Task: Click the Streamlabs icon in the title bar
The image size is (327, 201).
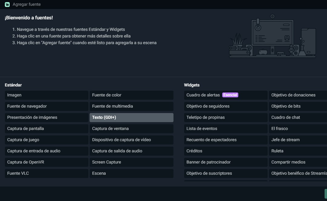Action: [6, 4]
